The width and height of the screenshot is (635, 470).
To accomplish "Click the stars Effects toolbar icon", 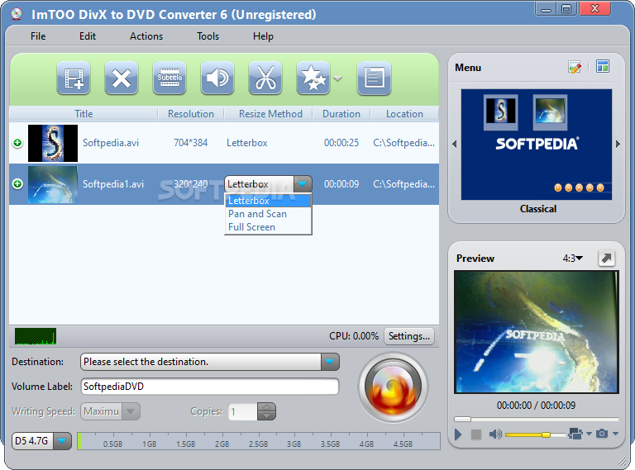I will tap(313, 78).
